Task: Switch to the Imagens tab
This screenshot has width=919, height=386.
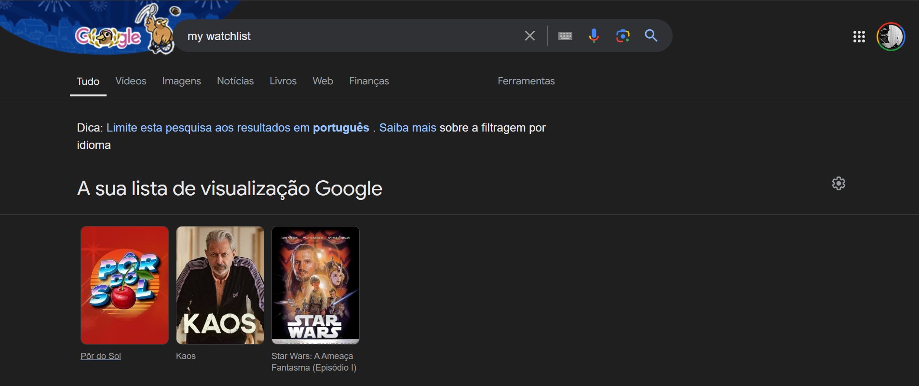Action: tap(181, 81)
